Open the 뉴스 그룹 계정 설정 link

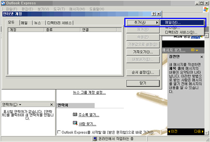pos(89,92)
